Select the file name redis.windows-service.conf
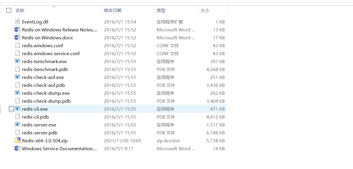Viewport: 353px width, 169px height. 51,53
